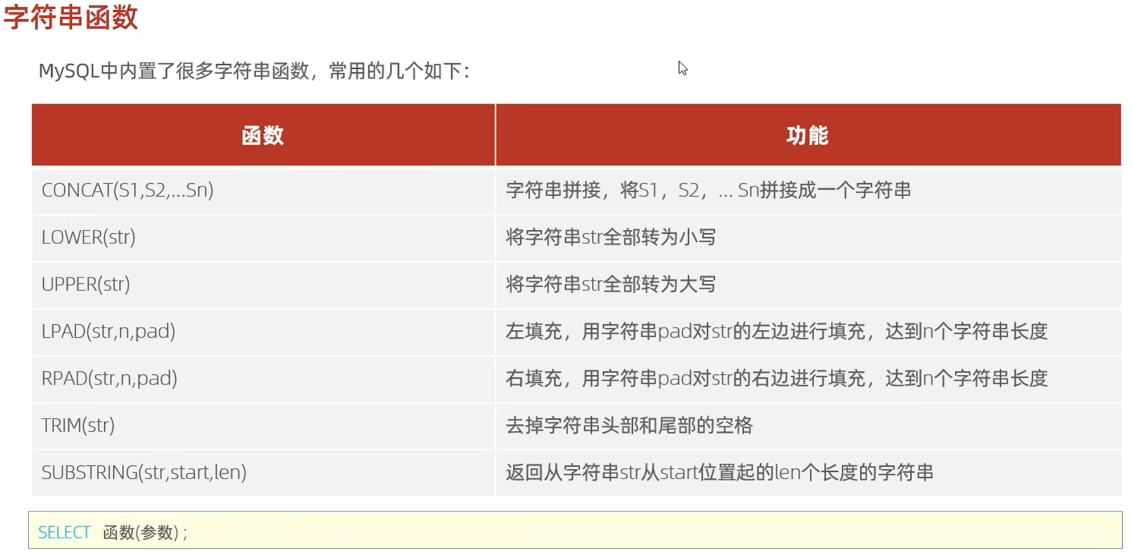Click the LOWER(str) function cell

tap(89, 237)
